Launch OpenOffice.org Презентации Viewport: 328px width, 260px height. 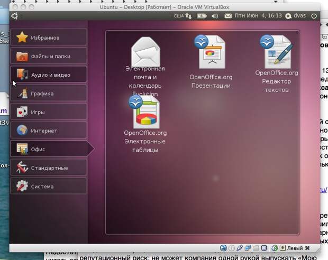coord(211,62)
